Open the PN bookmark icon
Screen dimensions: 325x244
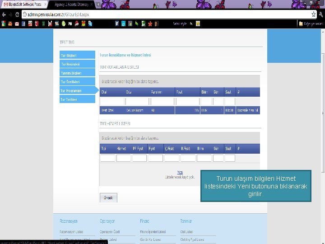pos(70,24)
